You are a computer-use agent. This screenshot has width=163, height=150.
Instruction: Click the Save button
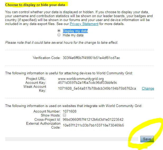pyautogui.click(x=147, y=139)
